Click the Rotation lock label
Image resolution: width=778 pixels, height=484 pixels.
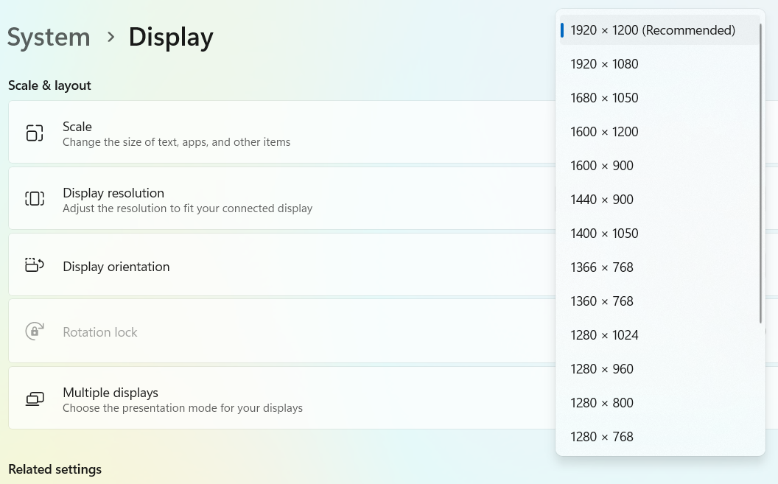point(99,332)
